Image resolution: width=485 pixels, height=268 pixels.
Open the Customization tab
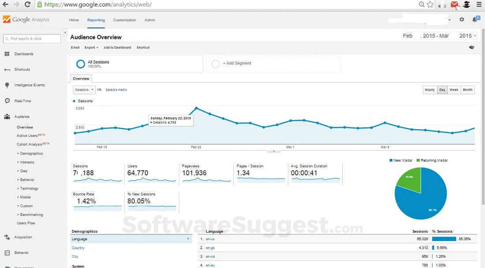click(124, 20)
